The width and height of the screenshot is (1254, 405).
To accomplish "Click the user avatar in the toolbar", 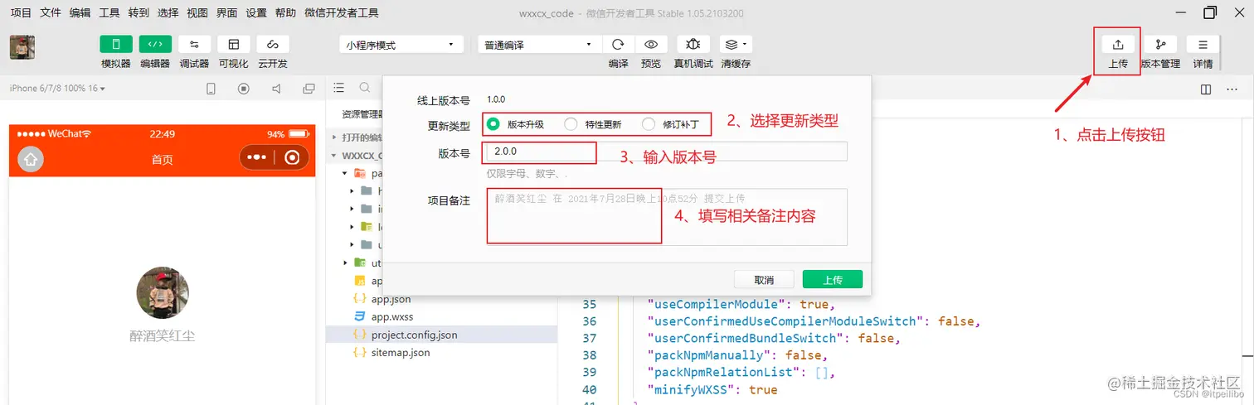I will coord(22,47).
